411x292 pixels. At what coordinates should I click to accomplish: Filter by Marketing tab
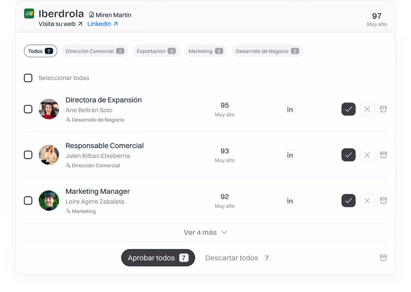(x=205, y=51)
